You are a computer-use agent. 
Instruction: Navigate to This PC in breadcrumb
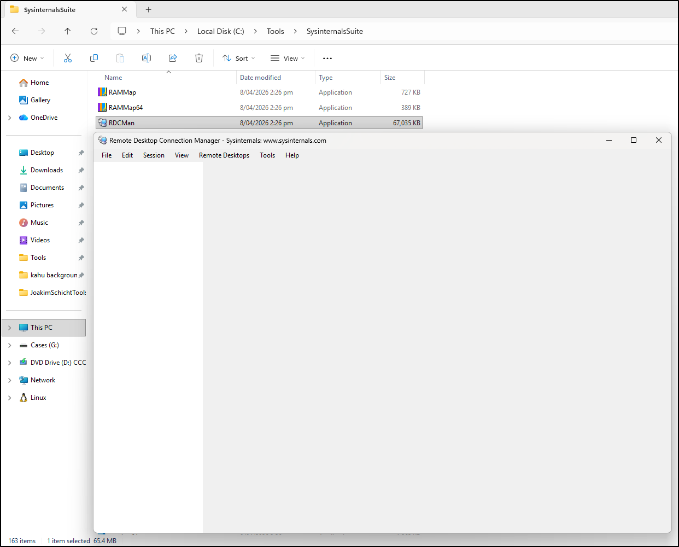[162, 31]
